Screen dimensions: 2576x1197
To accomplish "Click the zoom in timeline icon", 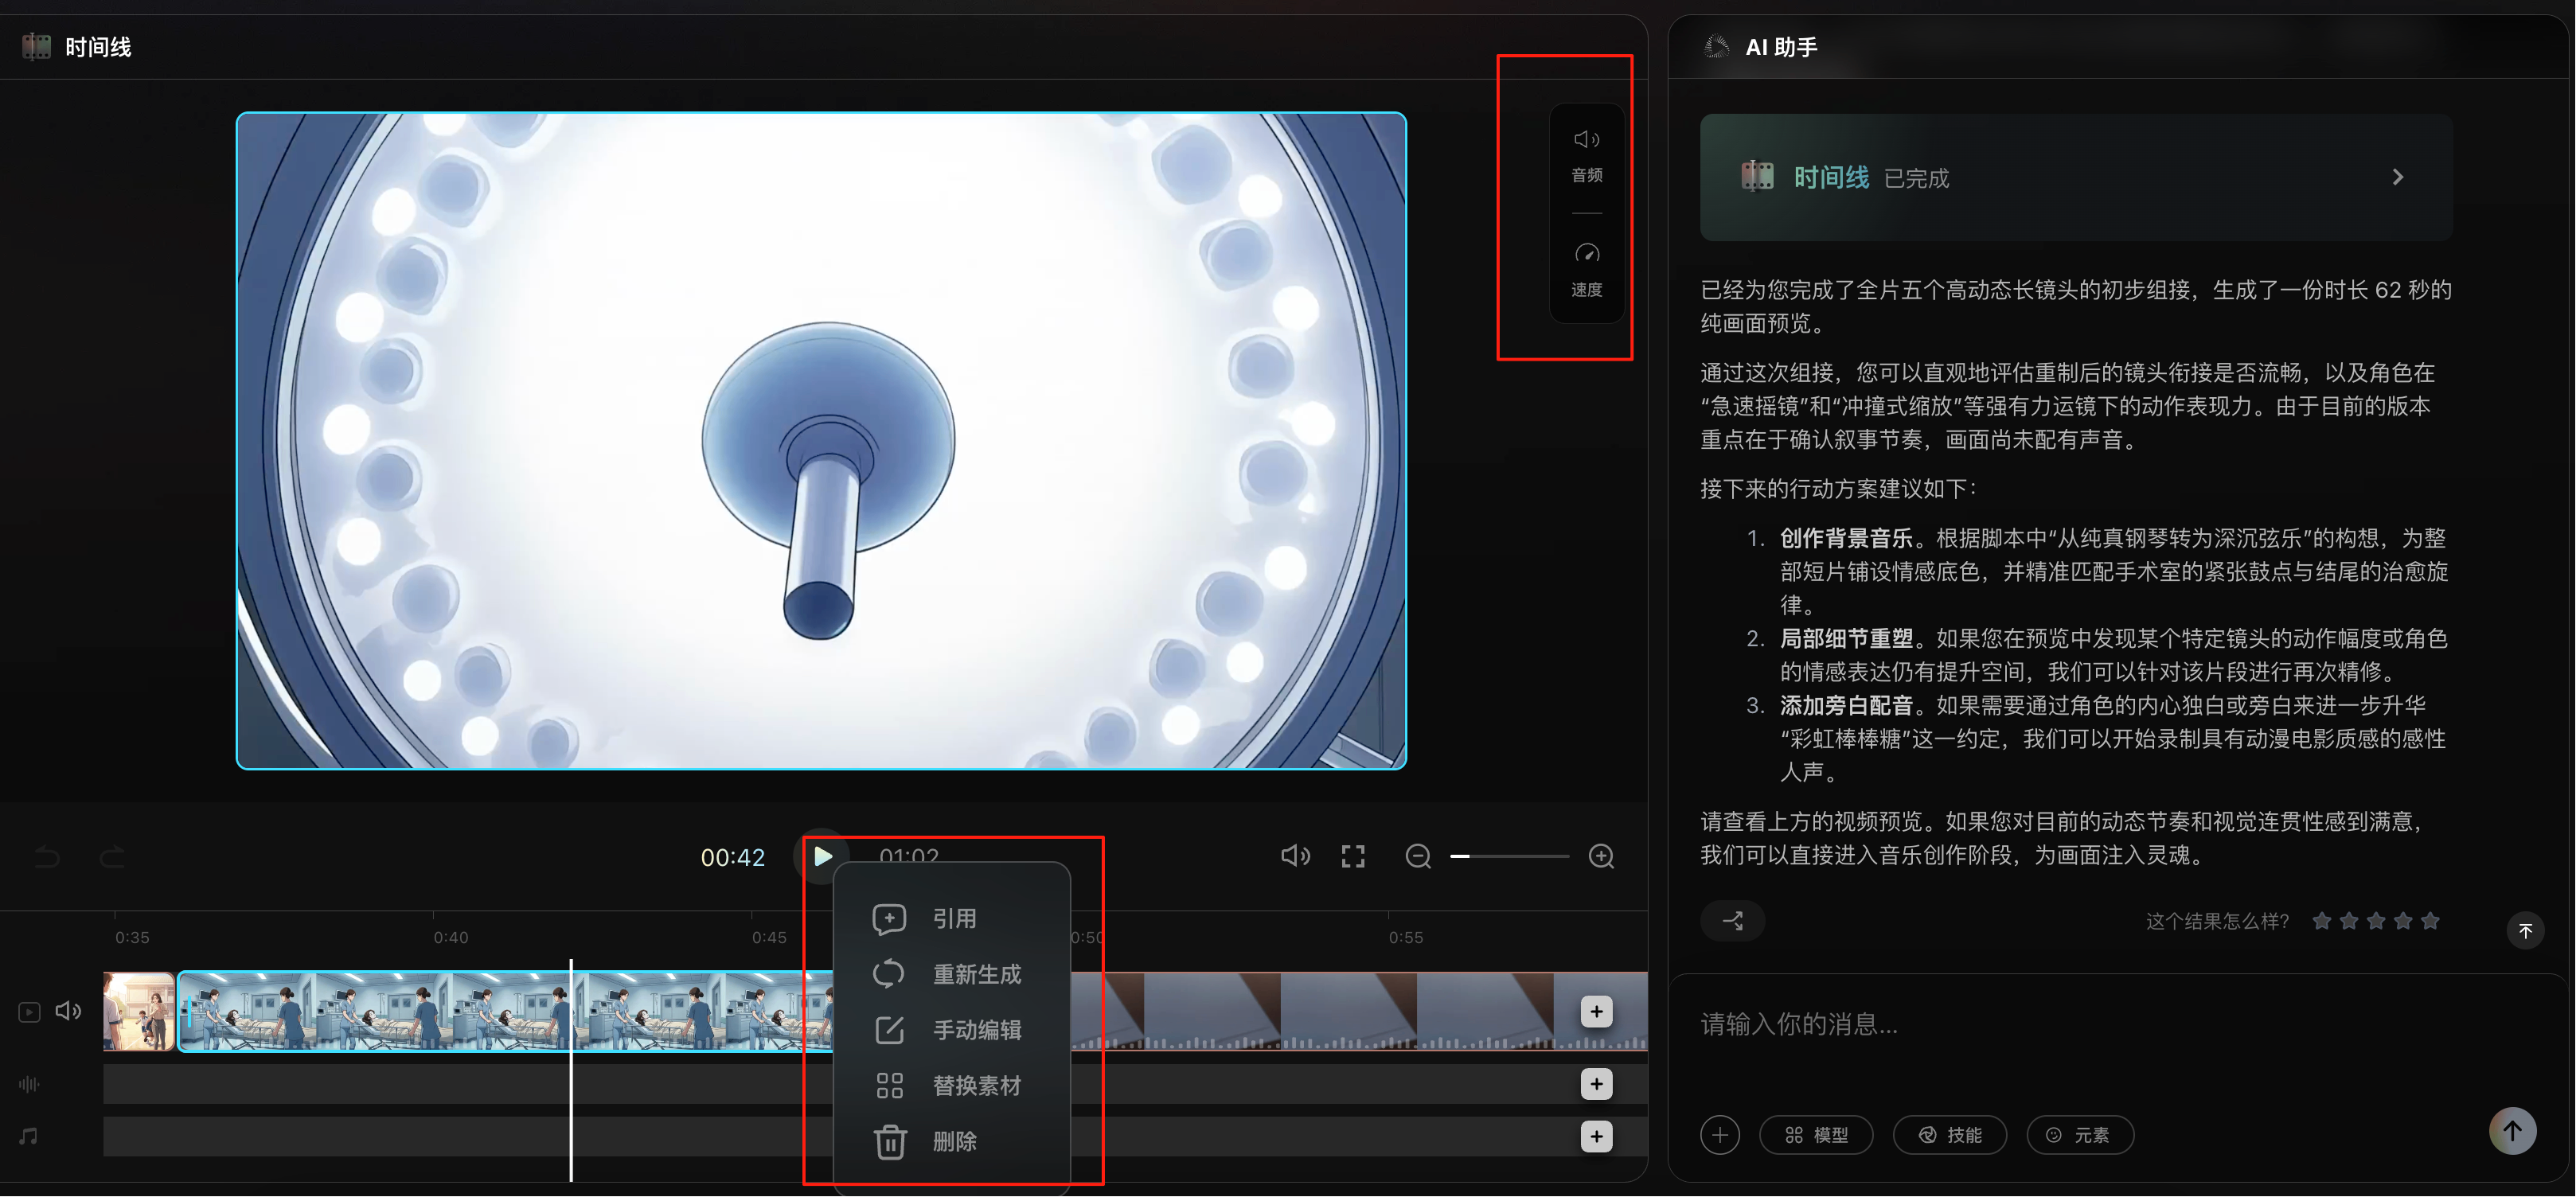I will pos(1601,857).
